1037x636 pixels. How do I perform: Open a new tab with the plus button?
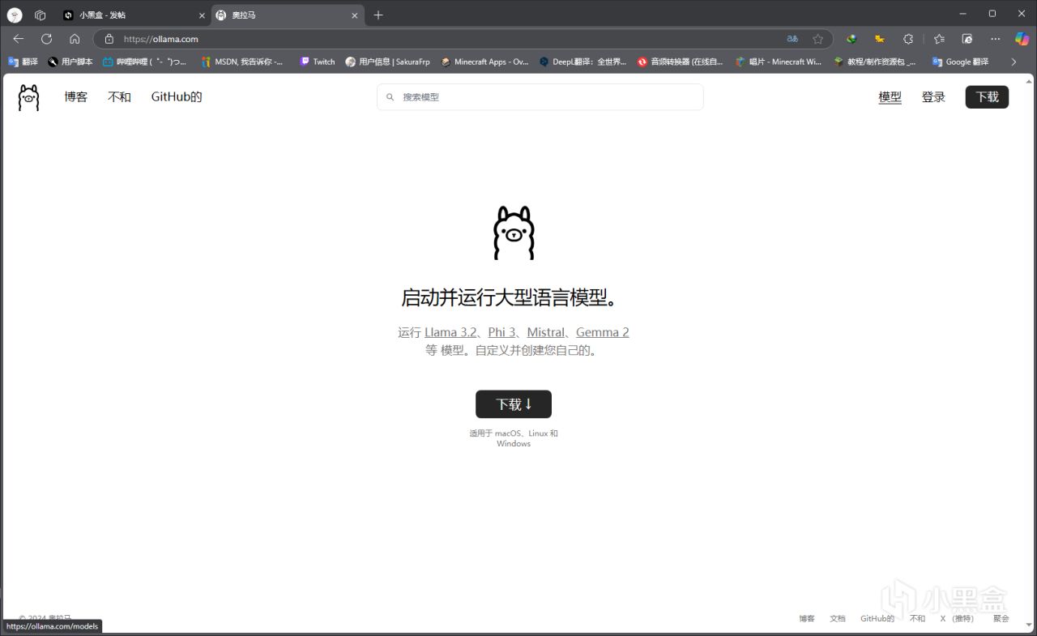coord(378,15)
